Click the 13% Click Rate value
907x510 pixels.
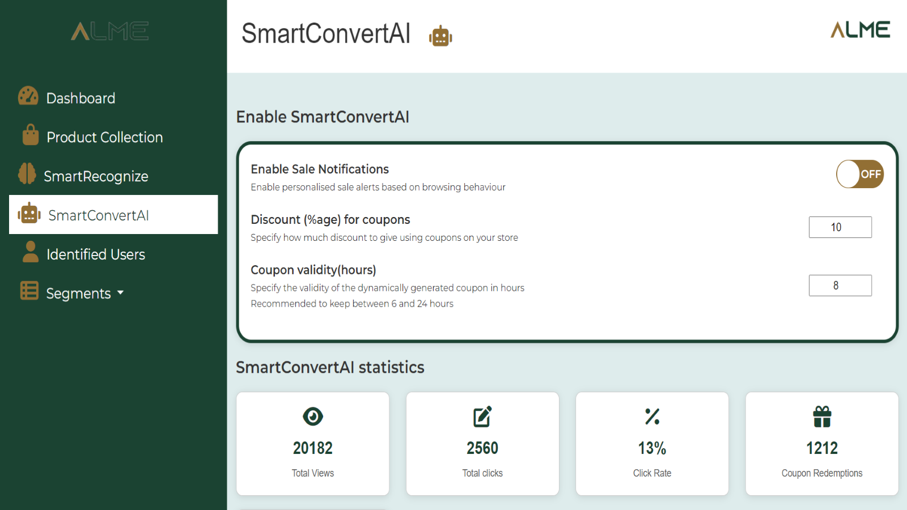(x=652, y=448)
